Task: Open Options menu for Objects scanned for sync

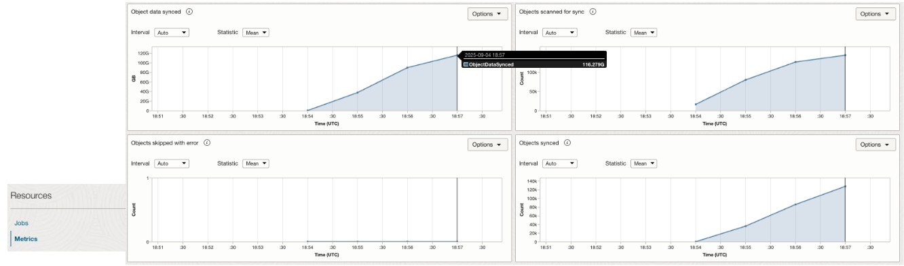Action: [x=875, y=14]
